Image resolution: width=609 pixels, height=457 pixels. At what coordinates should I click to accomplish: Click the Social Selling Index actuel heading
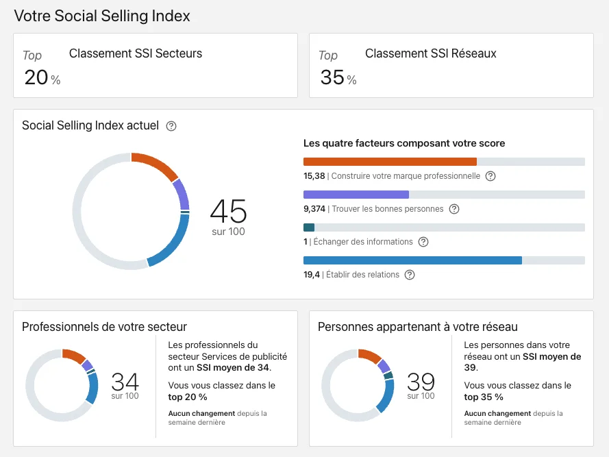click(x=90, y=125)
